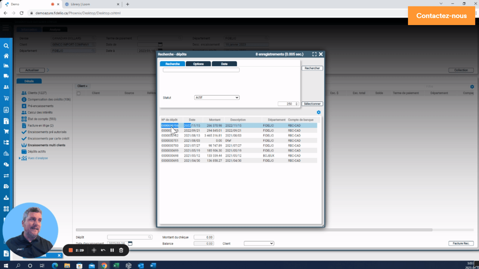Select deposit row 0000000701
This screenshot has height=269, width=479.
239,140
